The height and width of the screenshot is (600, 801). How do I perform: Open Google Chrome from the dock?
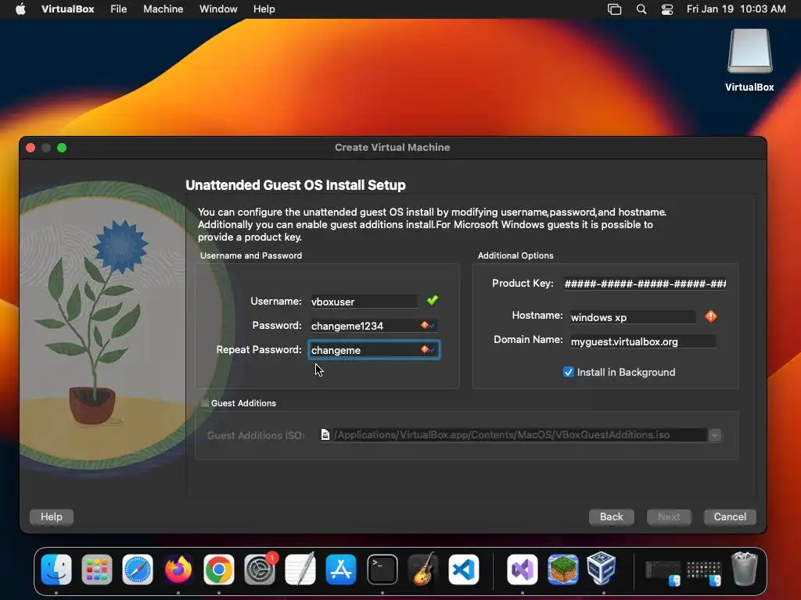point(219,570)
